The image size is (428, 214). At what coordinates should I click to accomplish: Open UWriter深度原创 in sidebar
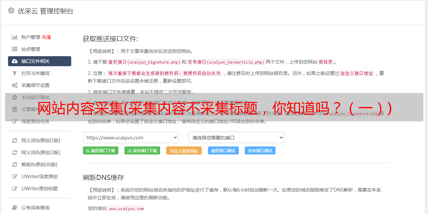coord(39,177)
